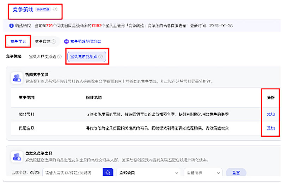The height and width of the screenshot is (183, 282).
Task: Click the 重置 reset button
Action: [236, 173]
